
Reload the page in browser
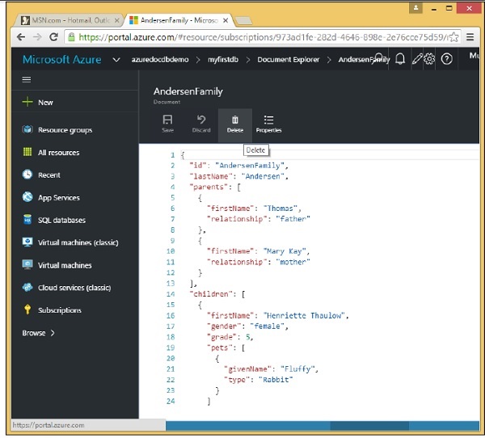(53, 36)
